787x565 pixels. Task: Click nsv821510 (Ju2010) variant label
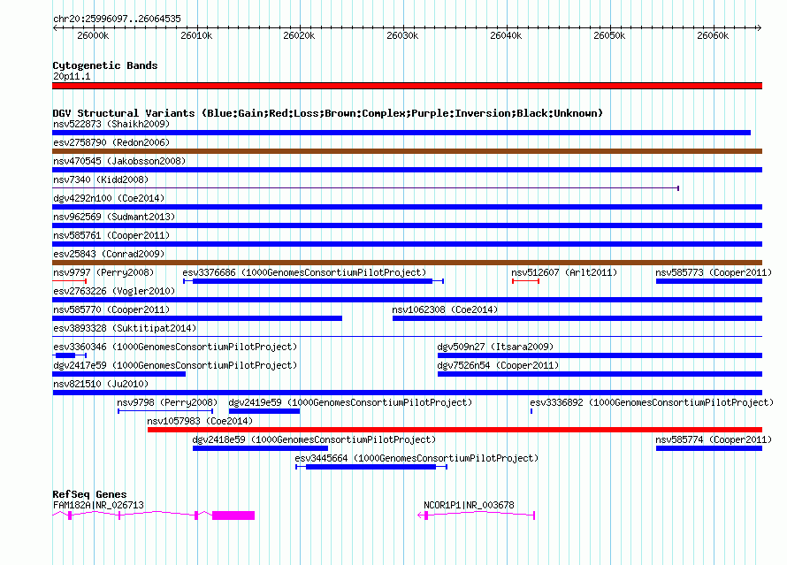tap(101, 384)
